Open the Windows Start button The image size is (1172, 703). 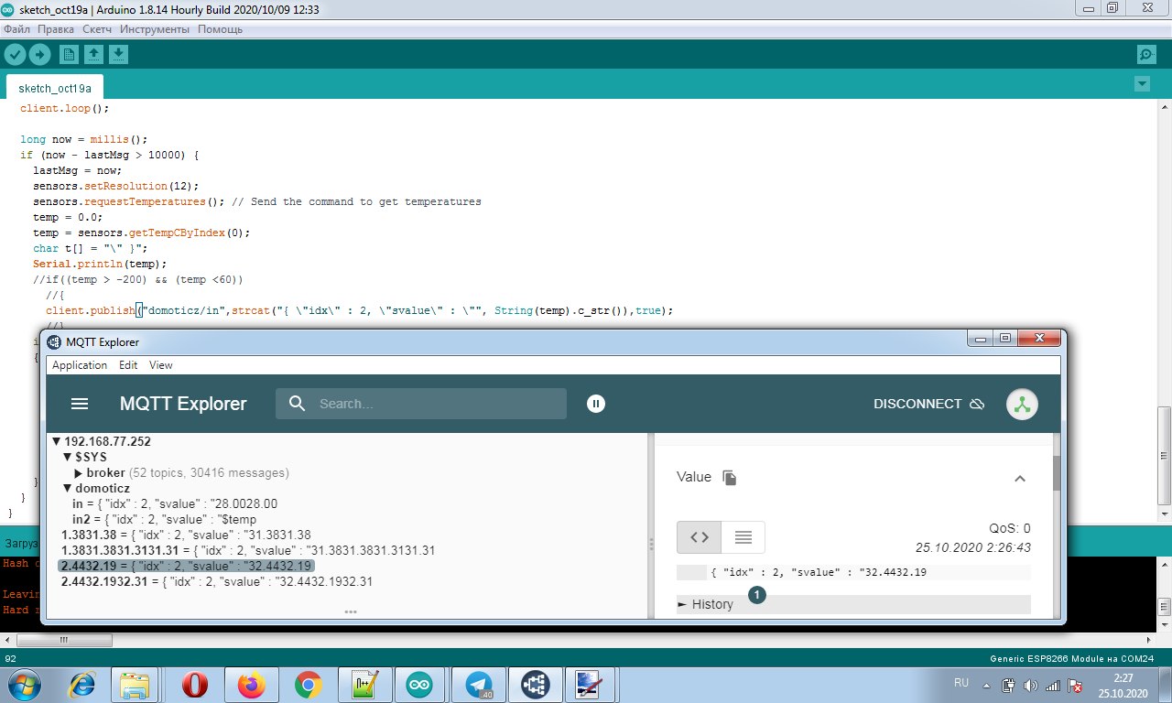click(x=25, y=684)
